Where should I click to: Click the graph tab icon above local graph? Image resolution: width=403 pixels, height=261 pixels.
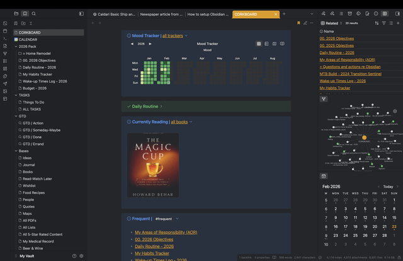pyautogui.click(x=324, y=99)
